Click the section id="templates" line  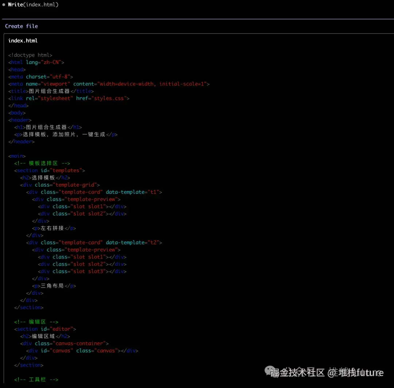pyautogui.click(x=50, y=170)
